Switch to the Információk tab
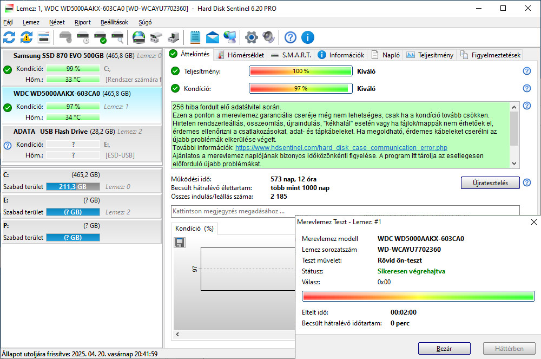Screen dimensions: 541x359 341,55
